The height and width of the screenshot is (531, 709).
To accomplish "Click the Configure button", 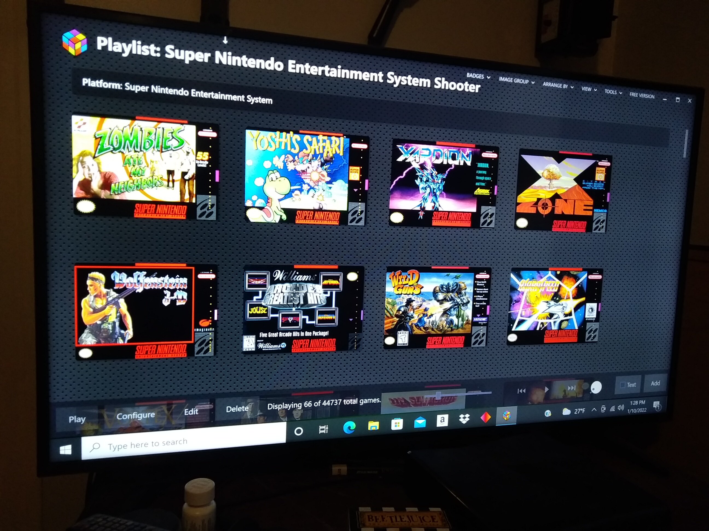I will pos(136,415).
